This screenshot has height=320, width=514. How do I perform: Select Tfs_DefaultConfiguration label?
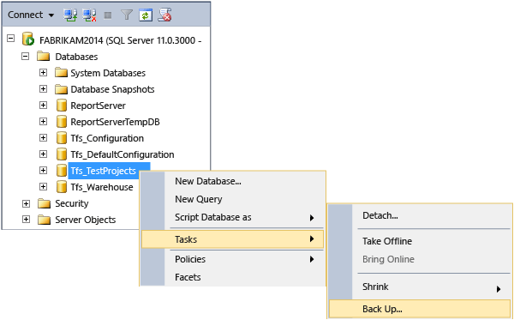tap(123, 154)
